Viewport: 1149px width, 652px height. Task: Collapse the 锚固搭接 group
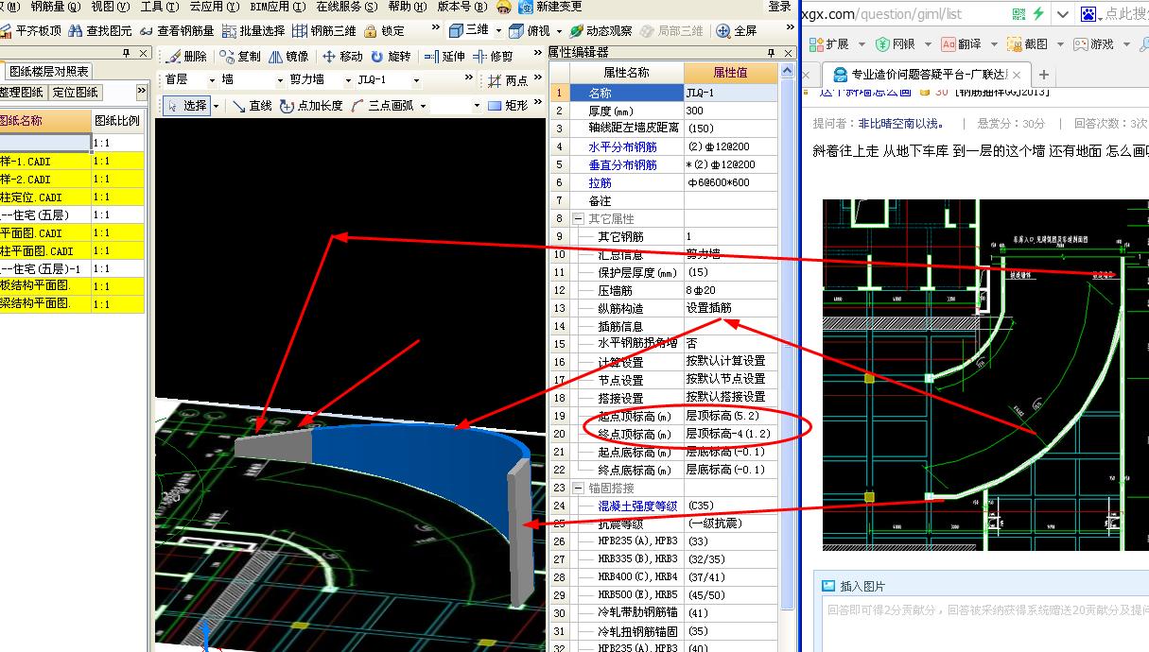pyautogui.click(x=578, y=489)
